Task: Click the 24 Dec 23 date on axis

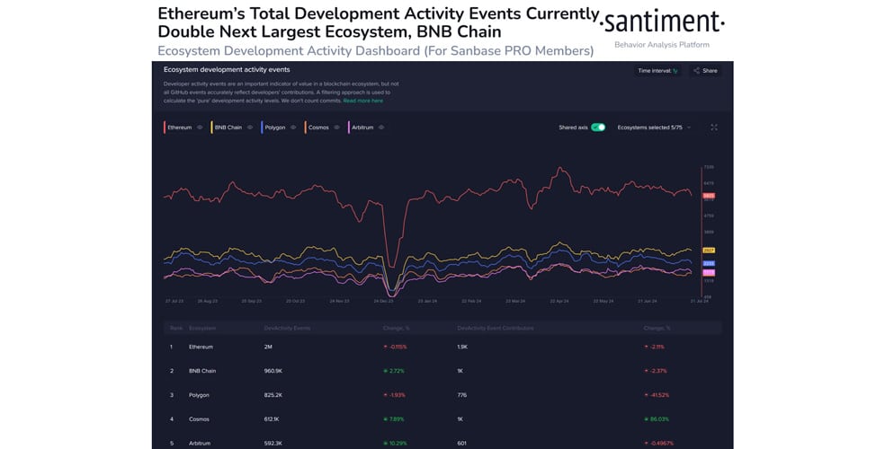Action: pos(383,302)
